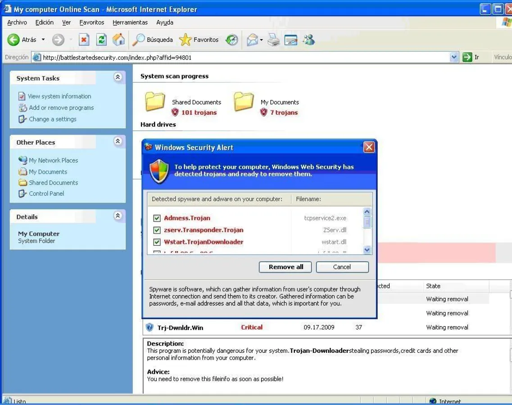Go to the Home page icon

click(118, 40)
